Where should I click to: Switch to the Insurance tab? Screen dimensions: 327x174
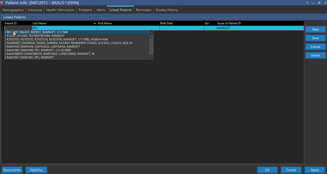35,10
